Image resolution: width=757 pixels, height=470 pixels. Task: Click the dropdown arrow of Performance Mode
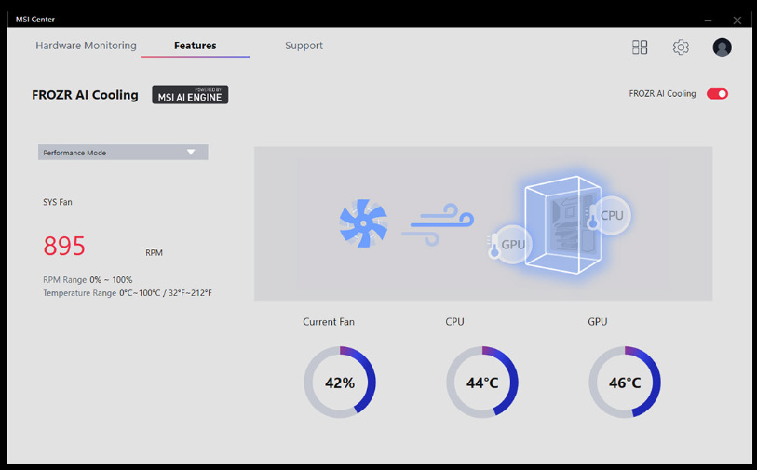pos(191,152)
